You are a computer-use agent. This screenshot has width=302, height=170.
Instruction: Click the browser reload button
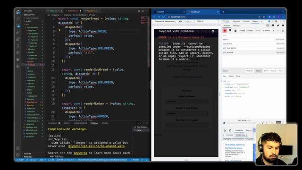click(x=163, y=17)
